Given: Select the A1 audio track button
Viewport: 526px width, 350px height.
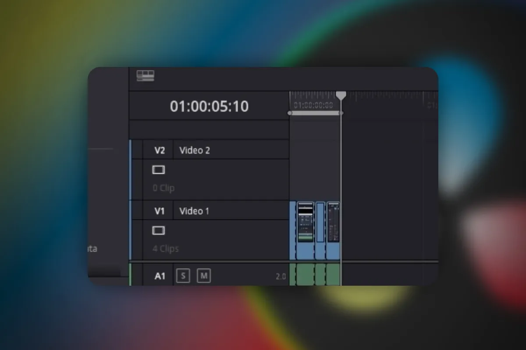Looking at the screenshot, I should click(x=160, y=276).
